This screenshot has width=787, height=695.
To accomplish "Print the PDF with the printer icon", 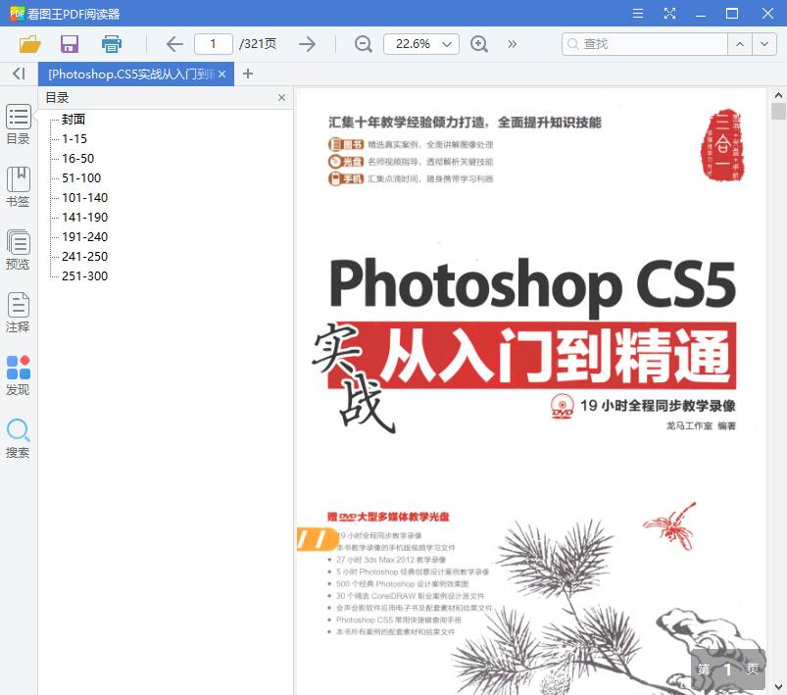I will pyautogui.click(x=112, y=44).
